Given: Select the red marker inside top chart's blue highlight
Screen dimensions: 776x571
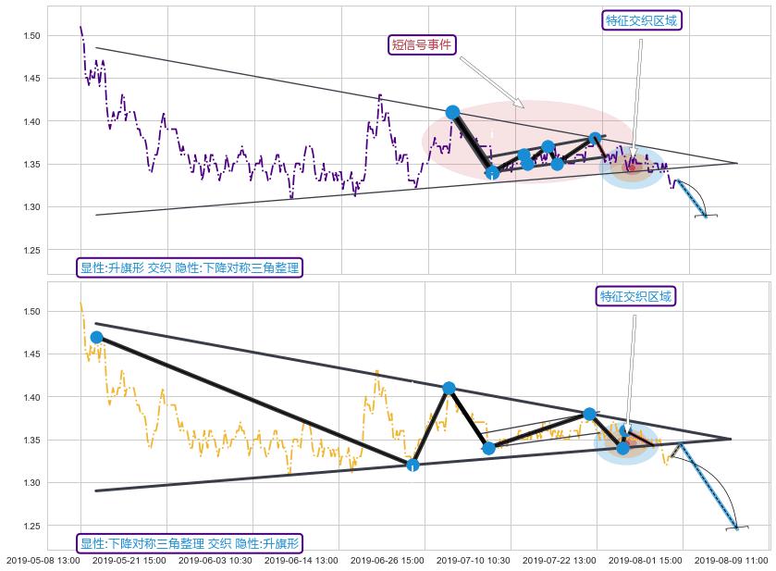Looking at the screenshot, I should tap(632, 167).
